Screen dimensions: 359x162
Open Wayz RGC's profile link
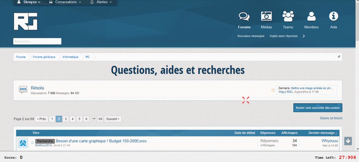coord(285,92)
